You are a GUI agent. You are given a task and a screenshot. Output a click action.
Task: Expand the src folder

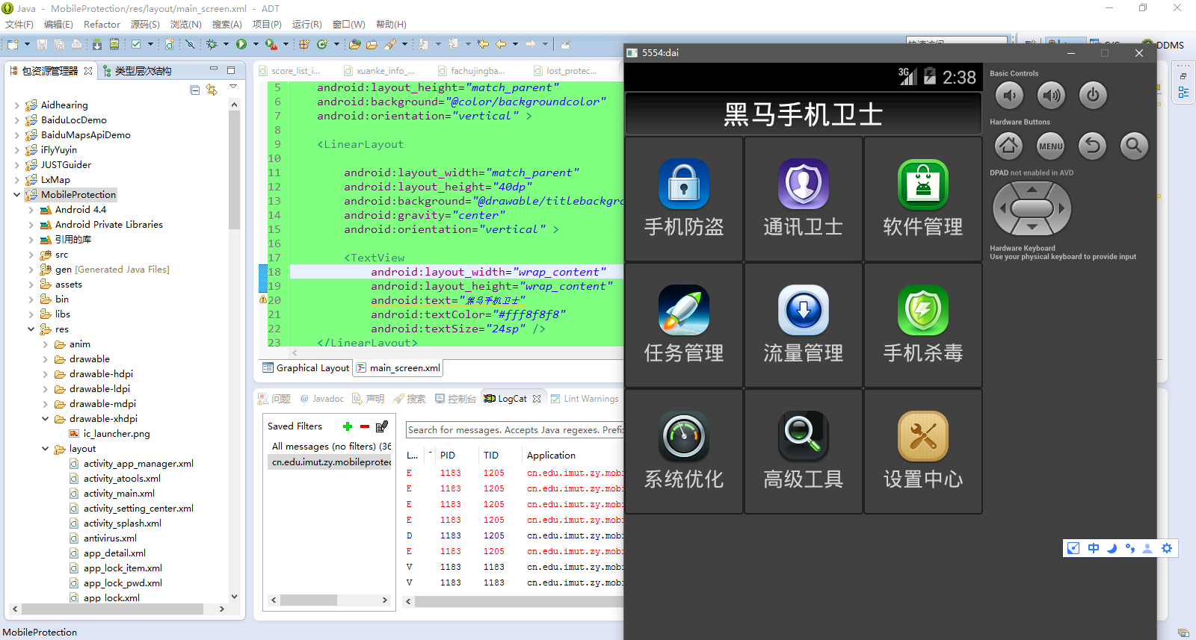click(x=31, y=255)
